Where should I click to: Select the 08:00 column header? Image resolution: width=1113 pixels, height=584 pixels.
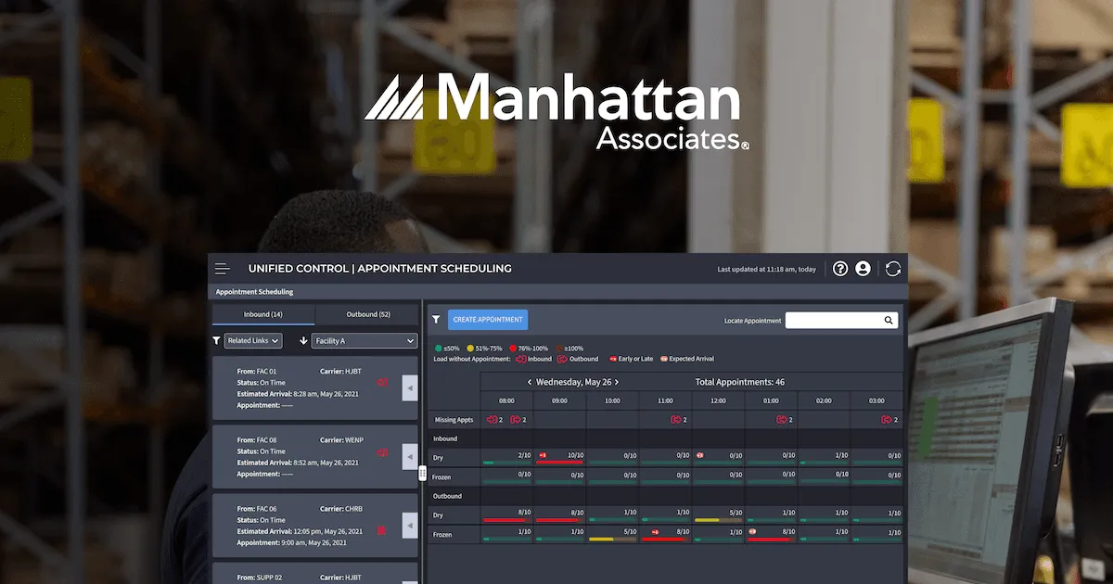[506, 400]
